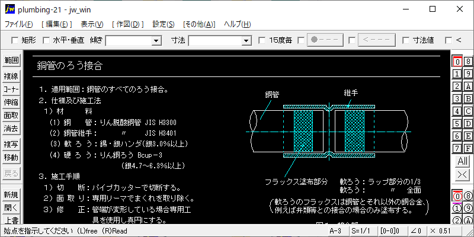474x237 pixels.
Task: Select square layer 2 button
Action: coord(457,86)
